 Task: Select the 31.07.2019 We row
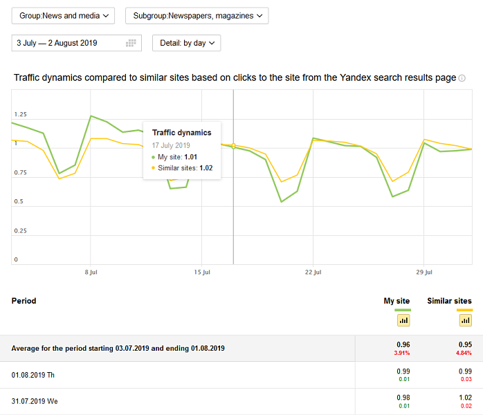tap(241, 401)
